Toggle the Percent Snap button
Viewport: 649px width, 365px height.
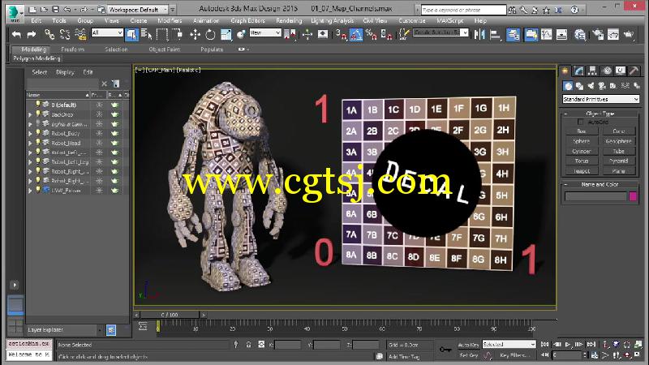coord(372,35)
